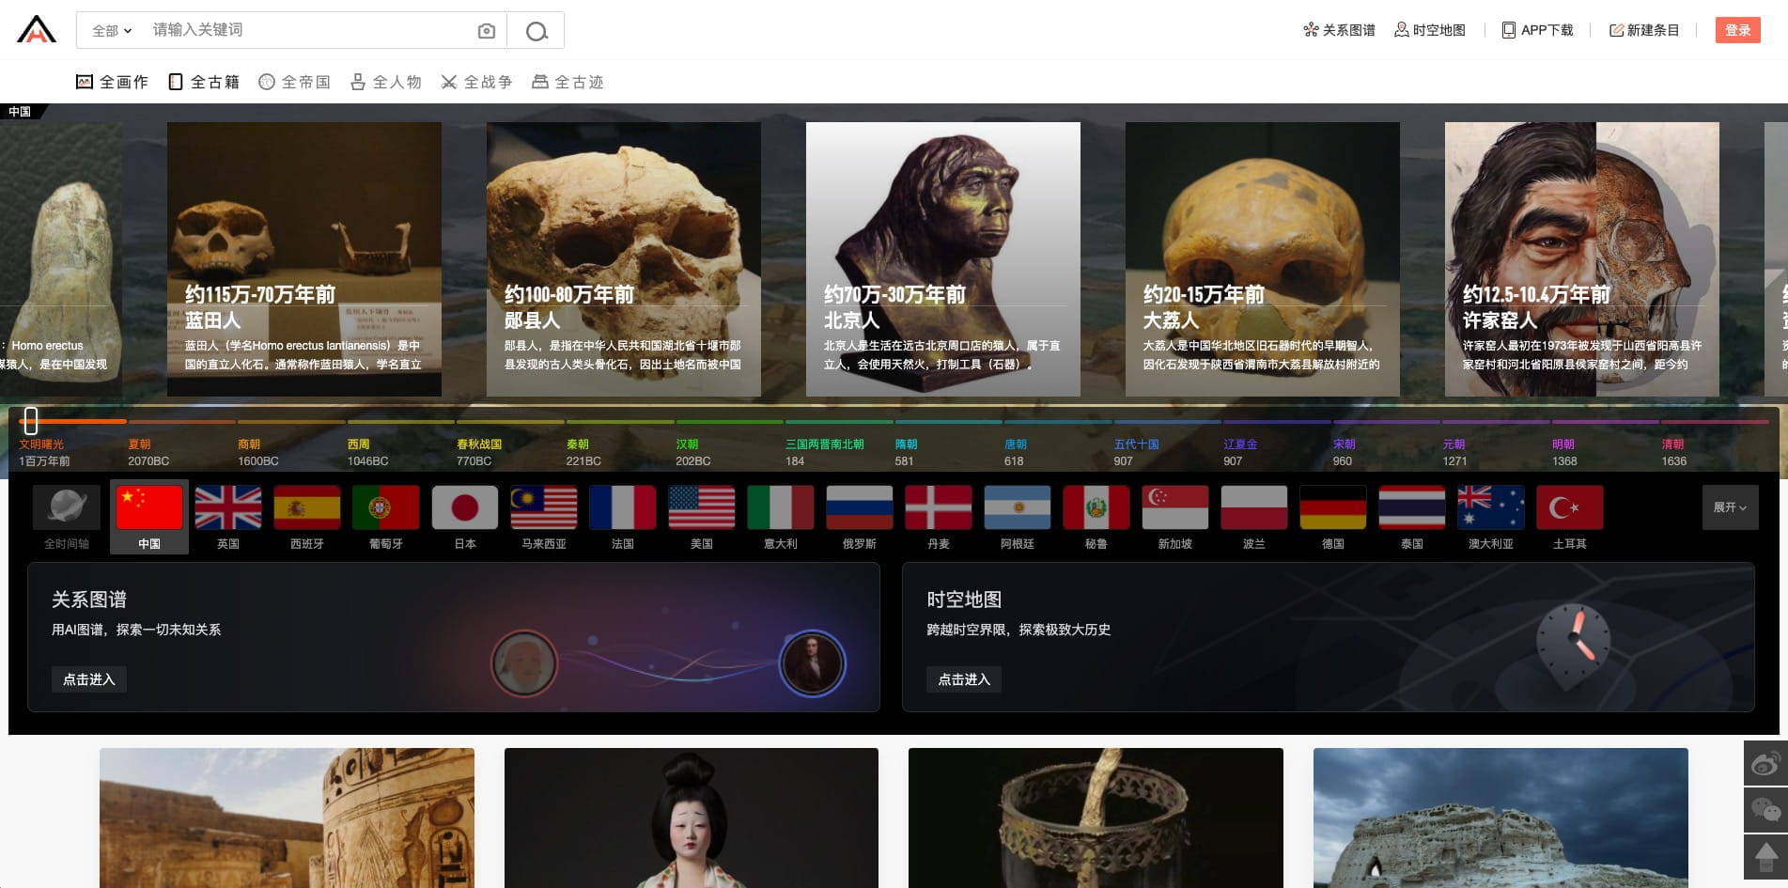Click 点击进入 under 关系图谱
The height and width of the screenshot is (888, 1788).
(88, 679)
